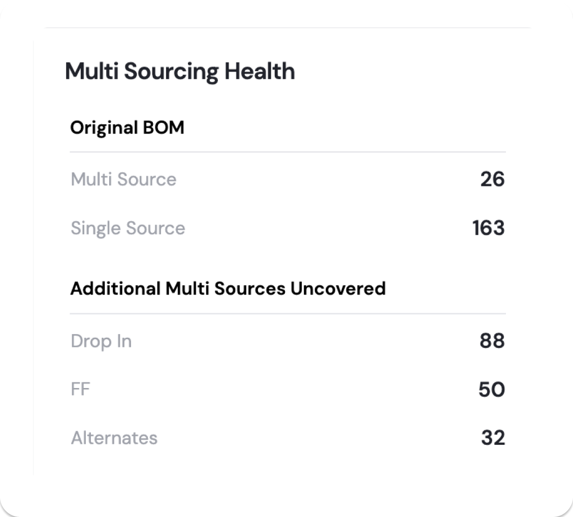Open the FF value 50
The height and width of the screenshot is (517, 573).
(x=491, y=390)
